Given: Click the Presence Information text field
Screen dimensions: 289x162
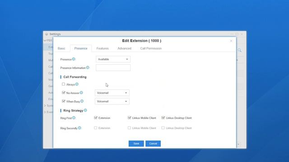Looking at the screenshot, I should click(113, 67).
